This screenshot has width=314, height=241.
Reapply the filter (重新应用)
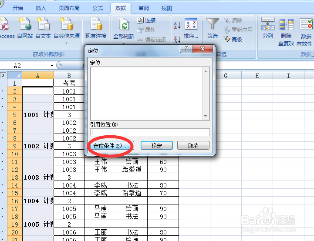[238, 30]
